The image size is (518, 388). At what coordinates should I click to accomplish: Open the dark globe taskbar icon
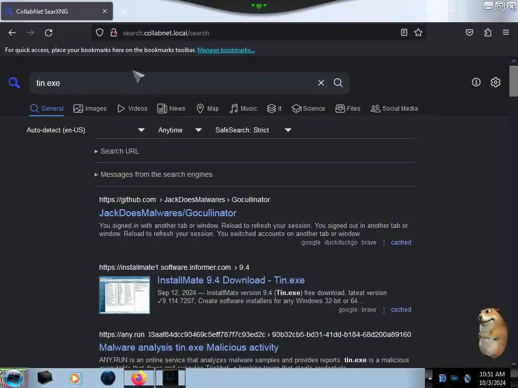(x=108, y=378)
